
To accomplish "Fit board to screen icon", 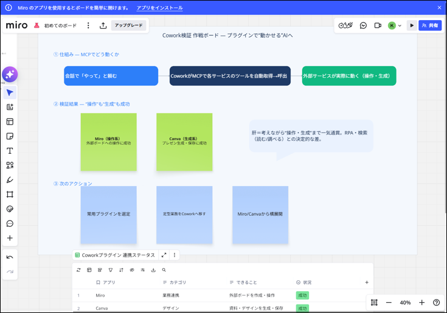I will [374, 303].
